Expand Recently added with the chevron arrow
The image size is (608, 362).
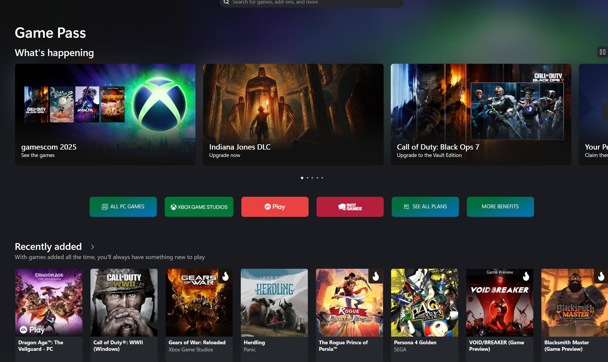point(93,247)
